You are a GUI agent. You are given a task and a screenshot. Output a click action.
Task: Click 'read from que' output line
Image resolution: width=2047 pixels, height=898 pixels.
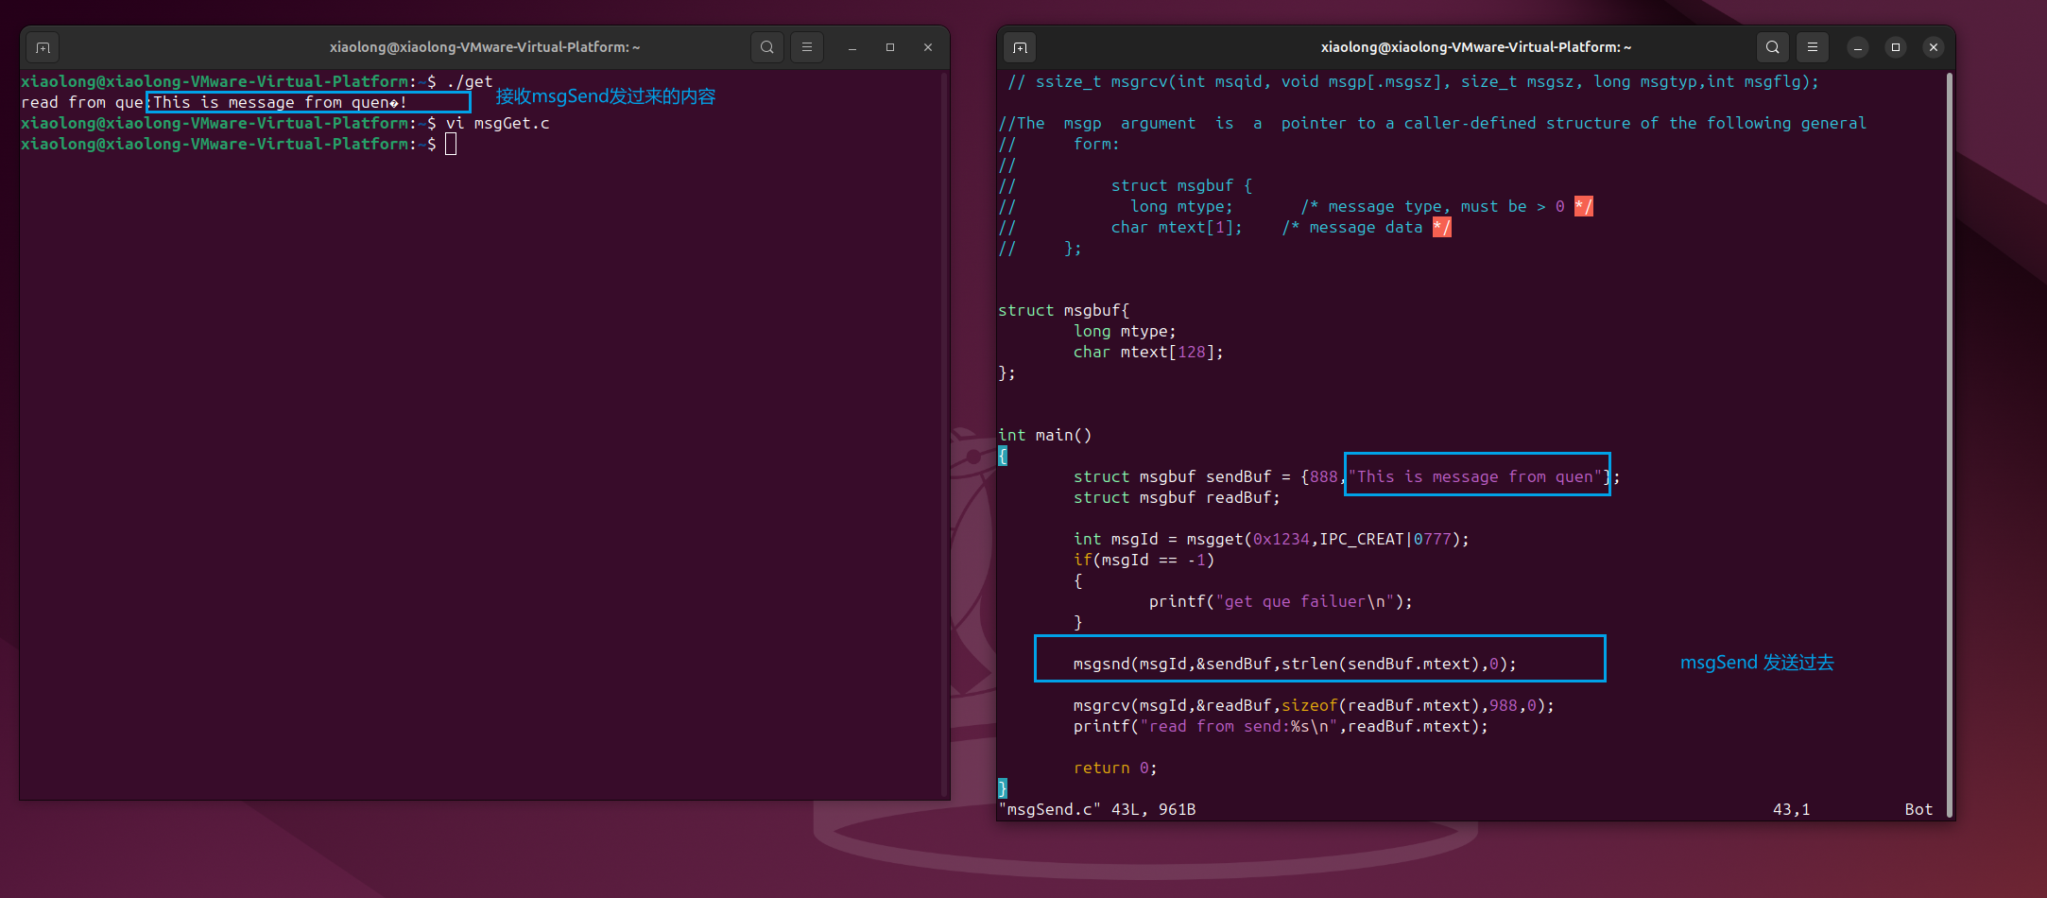(214, 103)
